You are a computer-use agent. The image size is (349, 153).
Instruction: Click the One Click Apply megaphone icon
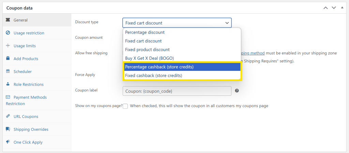click(8, 142)
